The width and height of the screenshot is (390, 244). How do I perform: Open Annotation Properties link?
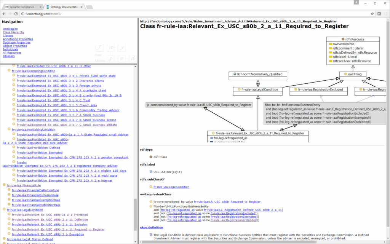coord(18,39)
